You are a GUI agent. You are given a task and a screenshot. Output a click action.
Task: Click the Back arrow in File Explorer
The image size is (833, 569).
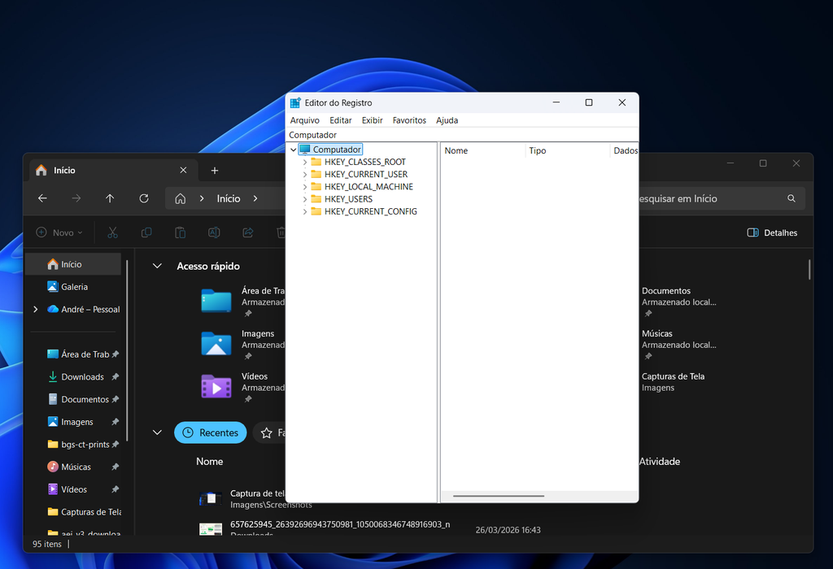coord(42,198)
